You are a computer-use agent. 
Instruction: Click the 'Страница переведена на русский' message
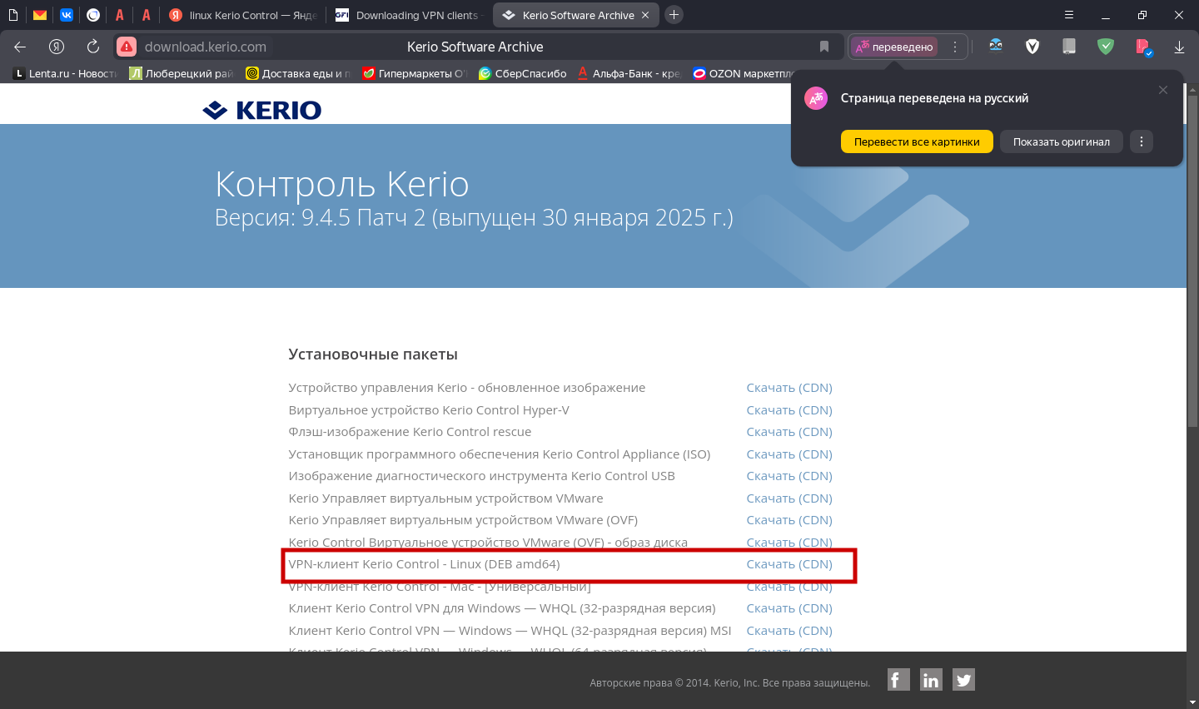click(x=934, y=98)
